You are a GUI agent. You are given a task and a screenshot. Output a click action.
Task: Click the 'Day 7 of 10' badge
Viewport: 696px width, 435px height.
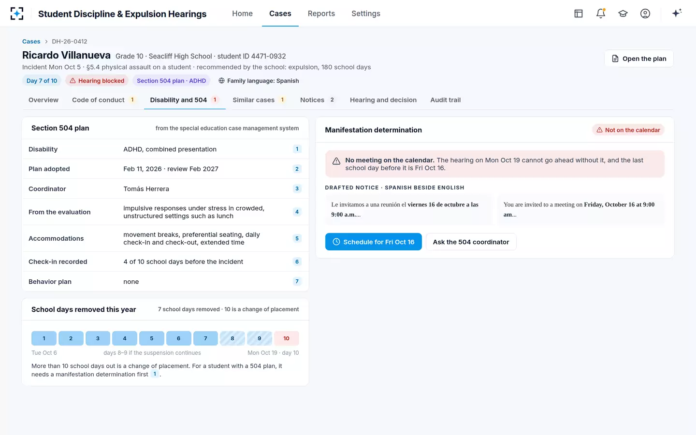click(x=42, y=81)
